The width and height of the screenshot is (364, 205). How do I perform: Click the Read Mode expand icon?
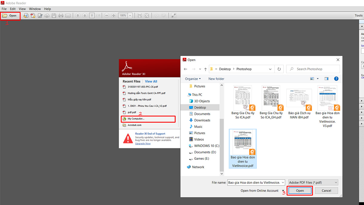[x=174, y=15]
